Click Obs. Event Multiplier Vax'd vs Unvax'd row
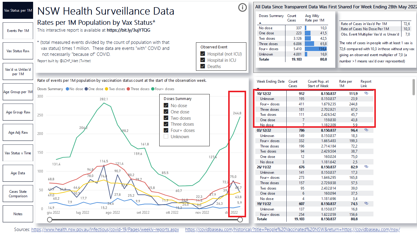 click(375, 34)
